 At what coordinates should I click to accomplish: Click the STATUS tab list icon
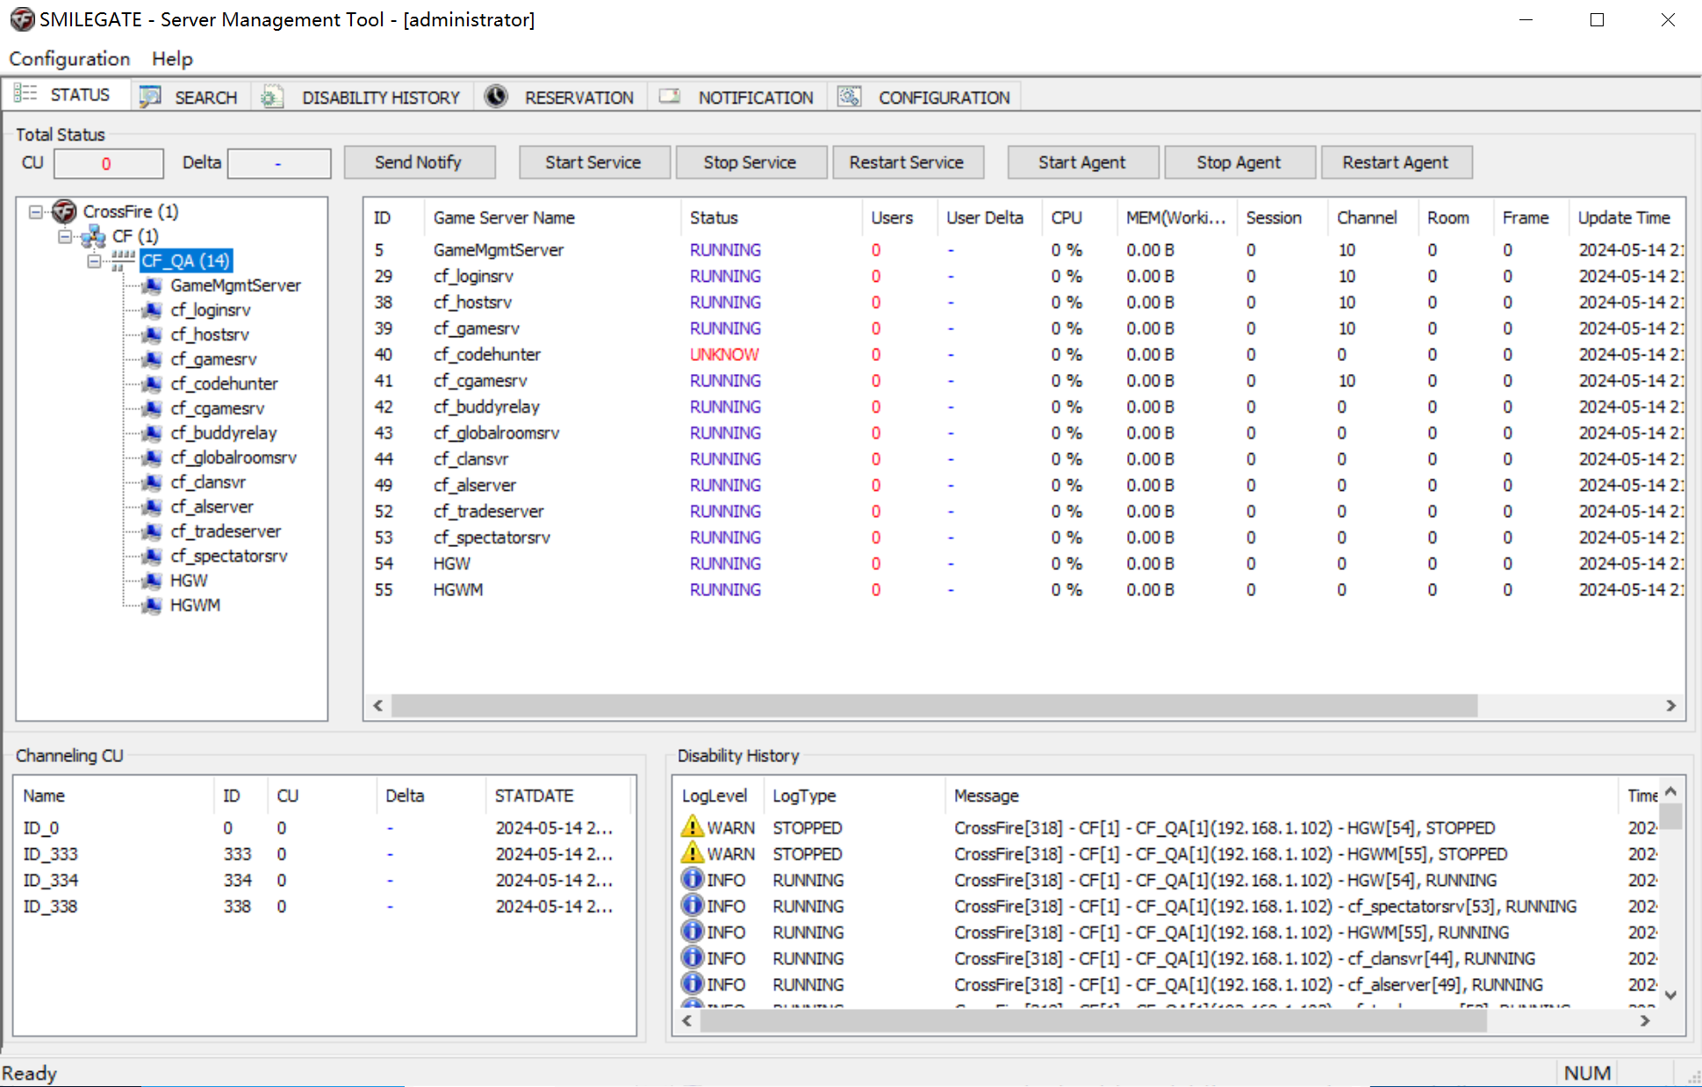[25, 94]
